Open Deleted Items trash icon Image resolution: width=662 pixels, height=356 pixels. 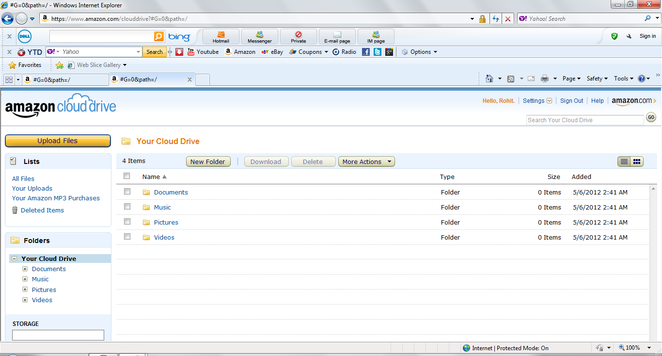coord(15,210)
